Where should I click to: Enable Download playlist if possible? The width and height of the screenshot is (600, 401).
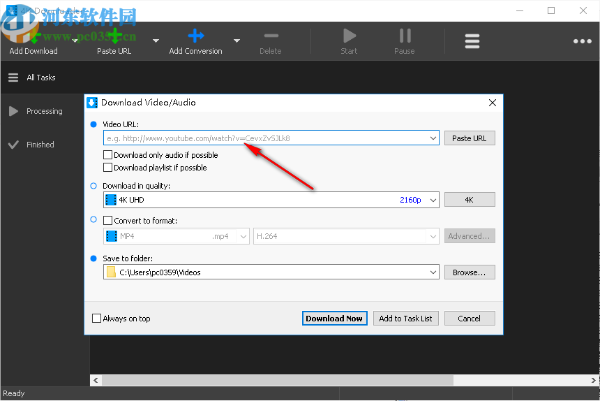click(x=108, y=168)
